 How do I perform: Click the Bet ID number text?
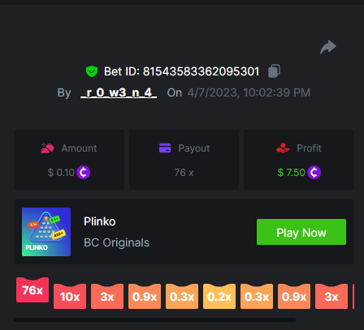pos(201,71)
